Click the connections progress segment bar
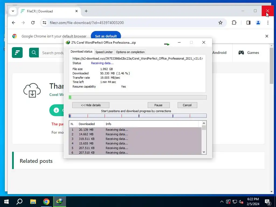The height and width of the screenshot is (207, 276). click(x=138, y=116)
